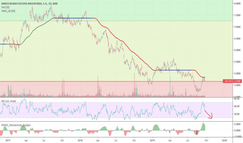The image size is (243, 143).
Task: Click the RSI 60.00 axis label
Action: [x=237, y=106]
